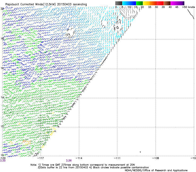Screen dimensions: 196x172
Task: Click the longitude label '-111'
Action: [x=117, y=158]
